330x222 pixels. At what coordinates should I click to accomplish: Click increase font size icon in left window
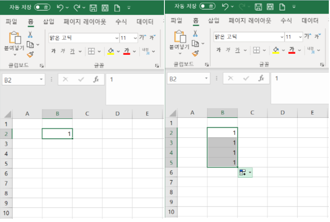tap(143, 37)
